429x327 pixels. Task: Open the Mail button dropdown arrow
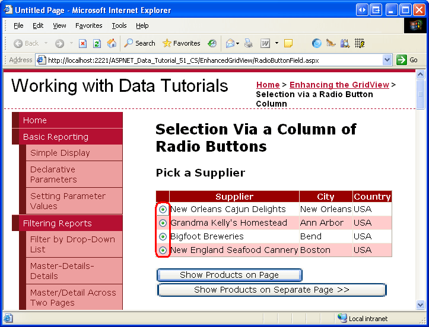(239, 43)
